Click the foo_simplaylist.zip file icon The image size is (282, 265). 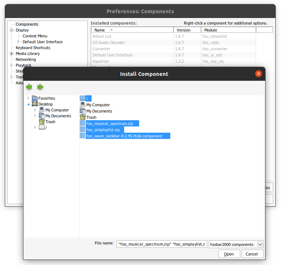pos(82,130)
